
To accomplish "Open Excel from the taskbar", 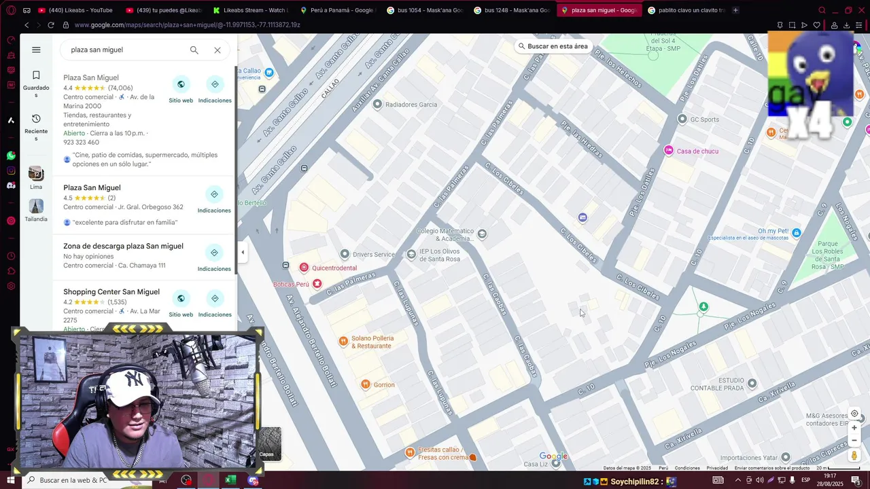I will click(230, 480).
